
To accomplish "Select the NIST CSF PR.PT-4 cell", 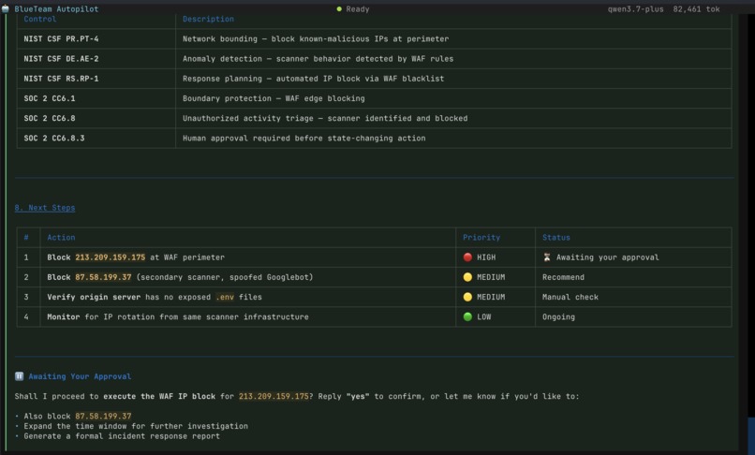I will point(96,39).
